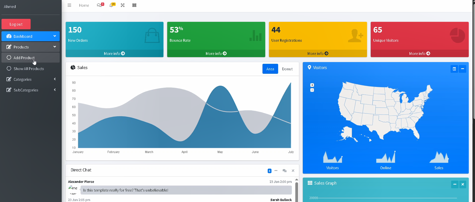Click the Log out button
Viewport: 475px width, 202px height.
coord(16,24)
